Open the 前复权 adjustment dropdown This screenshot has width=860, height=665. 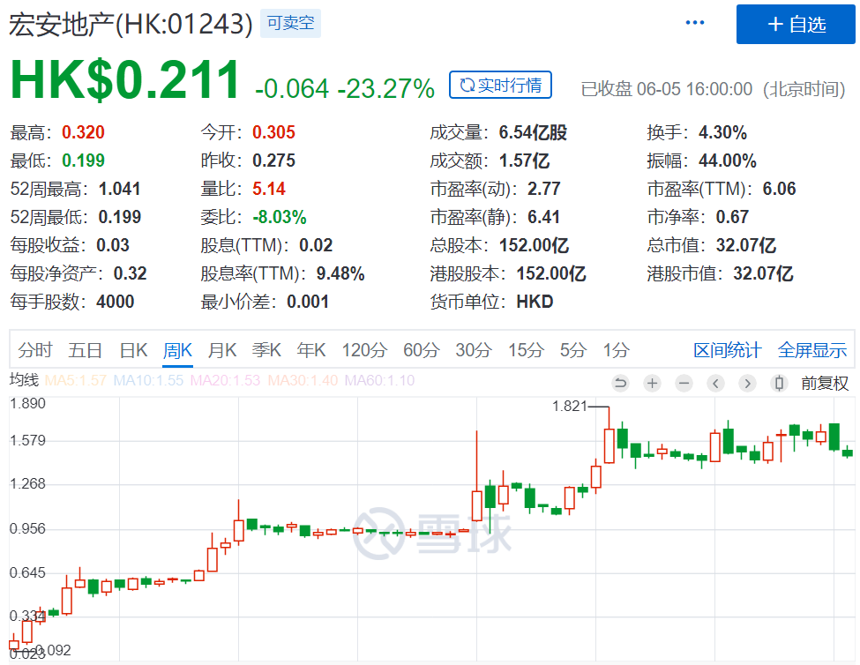click(x=825, y=383)
